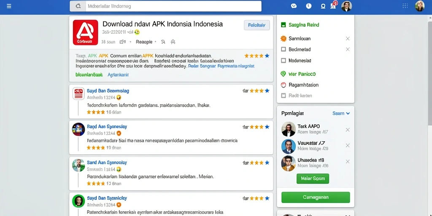The image size is (432, 216).
Task: Open Tark AAPO profile picture
Action: click(x=289, y=129)
